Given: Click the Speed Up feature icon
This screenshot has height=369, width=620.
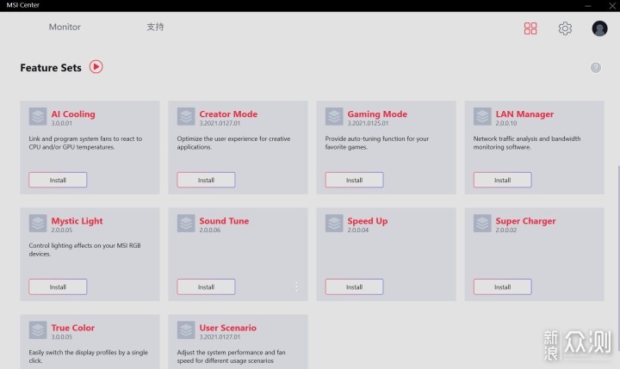Looking at the screenshot, I should coord(334,224).
